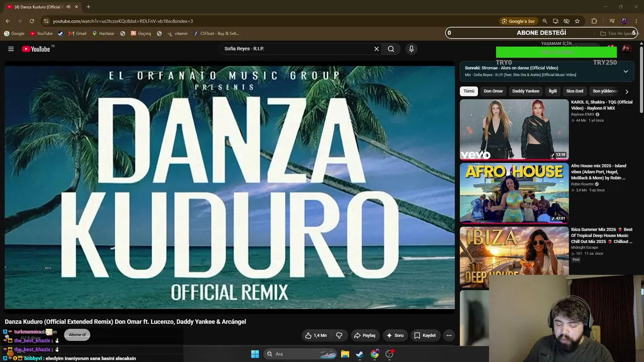Open the Geçmiş bookmark
The height and width of the screenshot is (362, 644).
(x=141, y=34)
